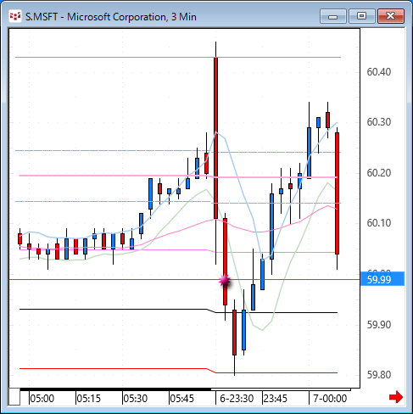413x414 pixels.
Task: Click the 23:45 time axis label
Action: coord(275,399)
